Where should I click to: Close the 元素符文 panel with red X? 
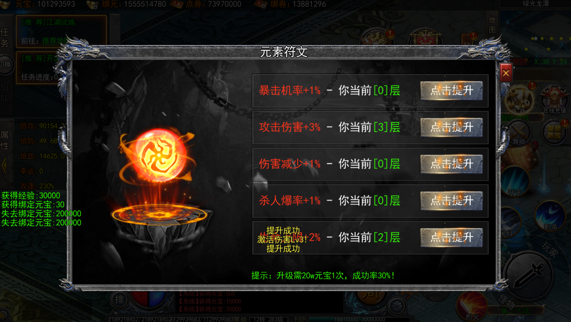[506, 73]
